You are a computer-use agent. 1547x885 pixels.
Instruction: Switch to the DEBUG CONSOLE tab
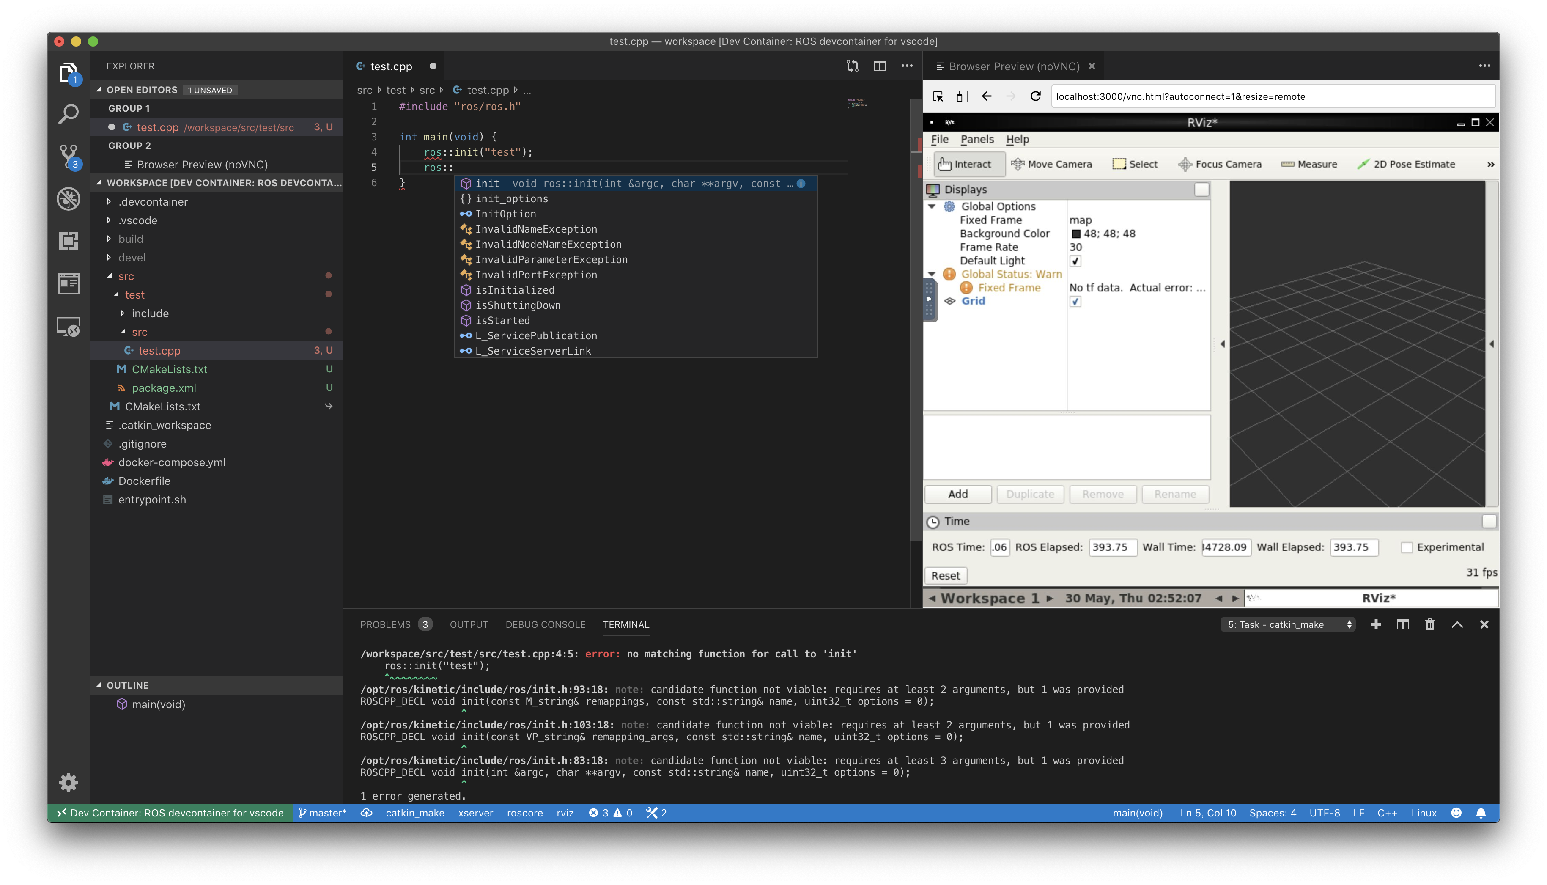[546, 624]
